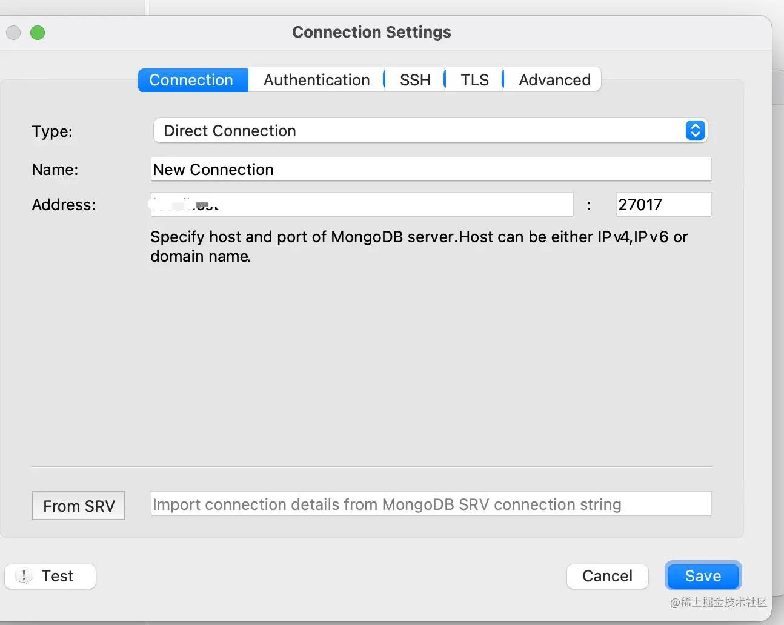Click the port field showing 27017
Image resolution: width=784 pixels, height=625 pixels.
(x=662, y=205)
